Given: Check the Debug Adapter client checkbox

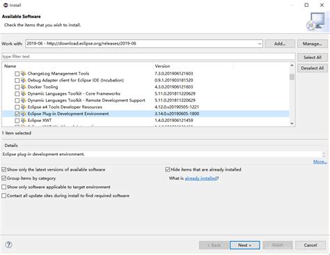Looking at the screenshot, I should pyautogui.click(x=17, y=81).
